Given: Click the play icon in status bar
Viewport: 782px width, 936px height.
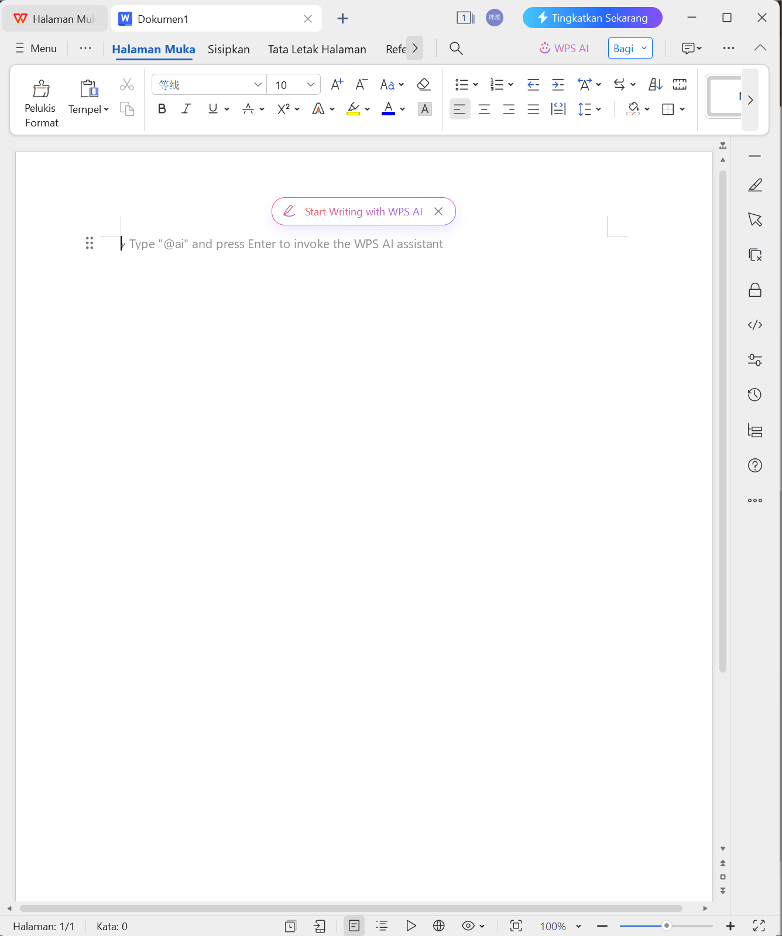Looking at the screenshot, I should click(x=411, y=925).
